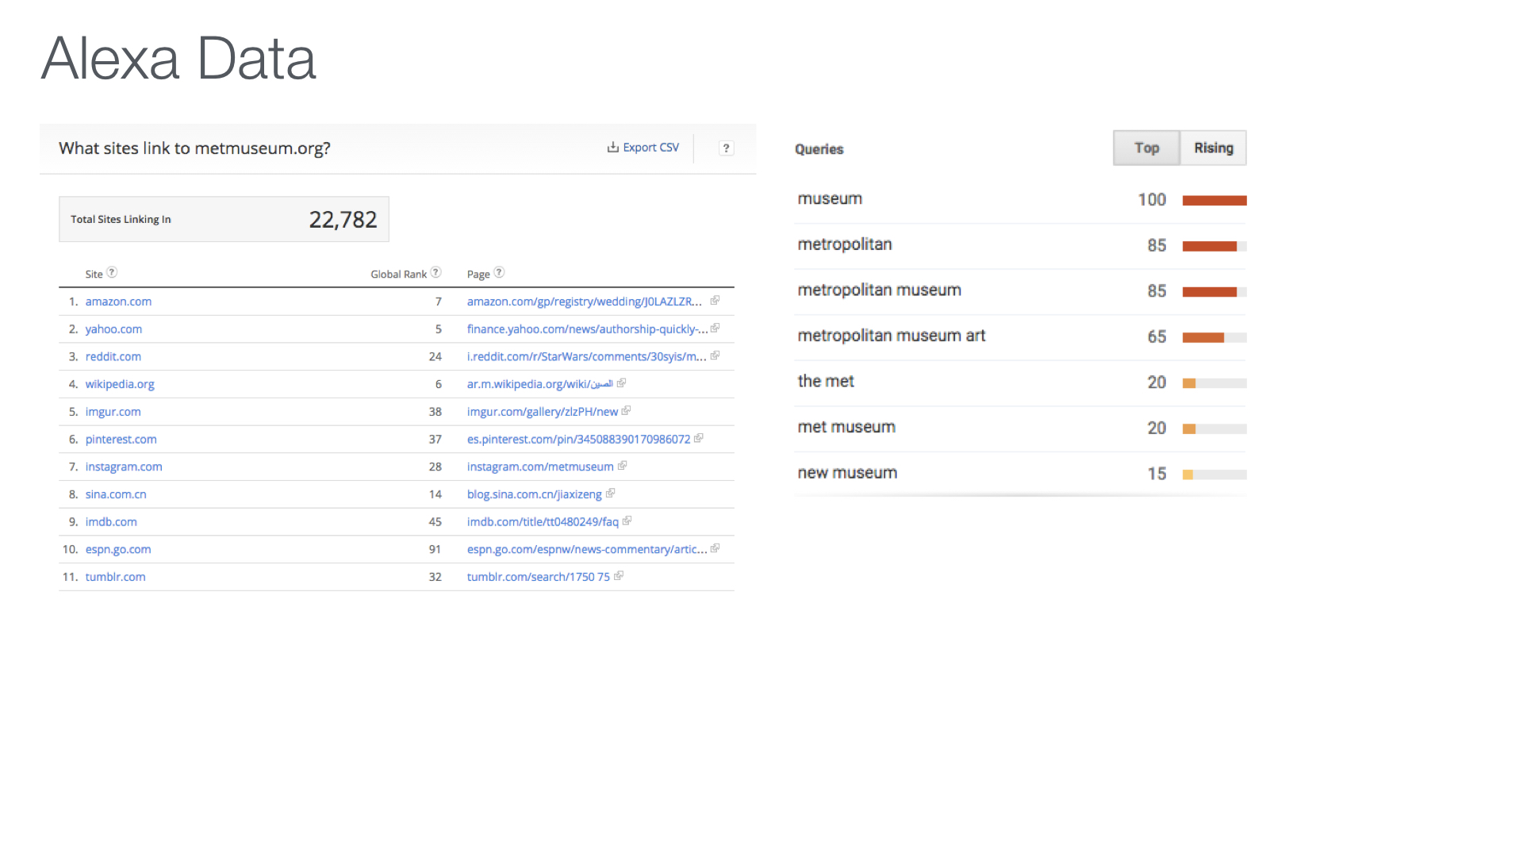The image size is (1523, 857).
Task: Switch to the Top queries tab
Action: pos(1146,148)
